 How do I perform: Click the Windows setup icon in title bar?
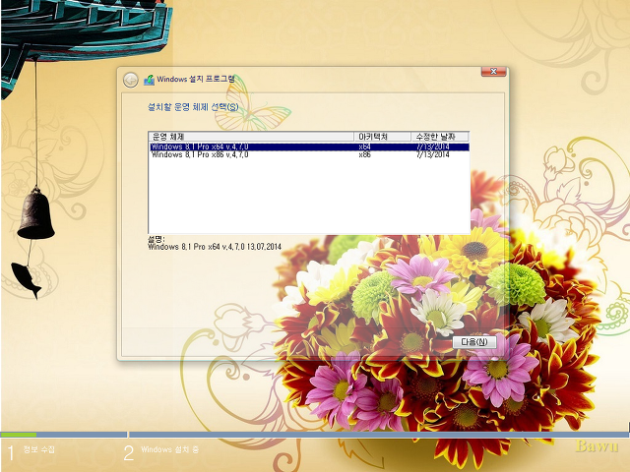click(x=149, y=80)
